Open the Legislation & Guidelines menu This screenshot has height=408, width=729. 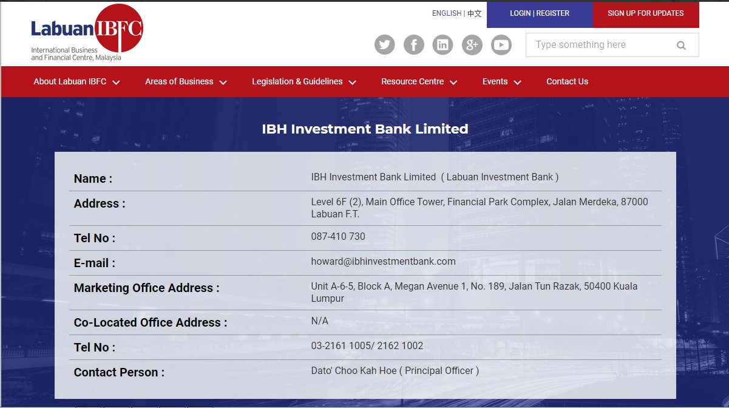click(x=297, y=81)
